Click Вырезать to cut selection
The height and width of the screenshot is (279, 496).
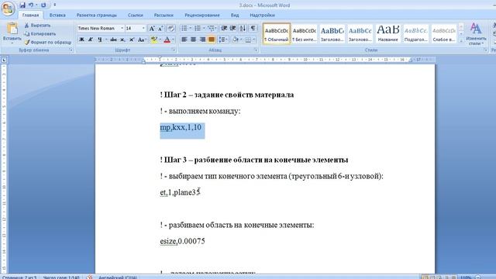[37, 26]
